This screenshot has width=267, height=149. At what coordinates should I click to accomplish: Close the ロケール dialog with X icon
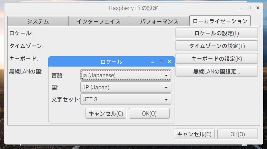point(169,62)
